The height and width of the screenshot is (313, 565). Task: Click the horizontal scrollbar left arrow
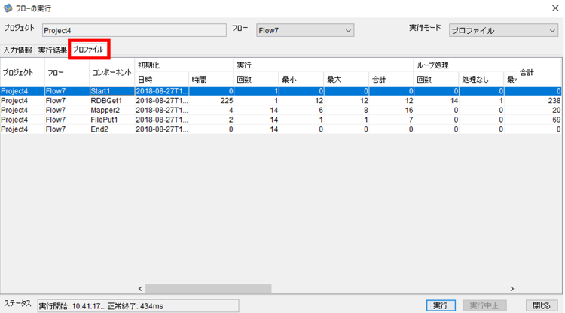coord(140,288)
